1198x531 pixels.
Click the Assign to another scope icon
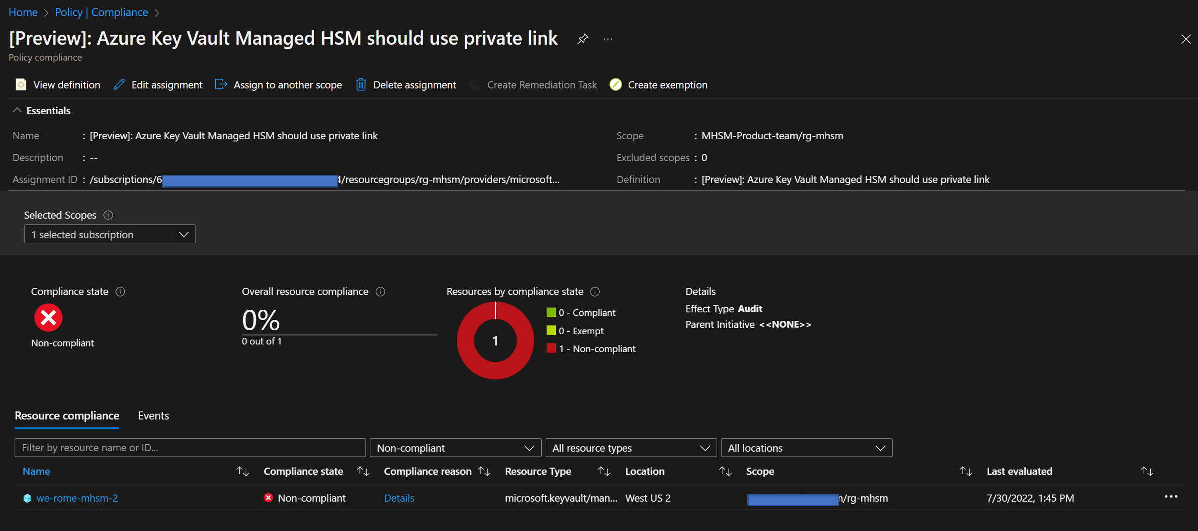221,85
